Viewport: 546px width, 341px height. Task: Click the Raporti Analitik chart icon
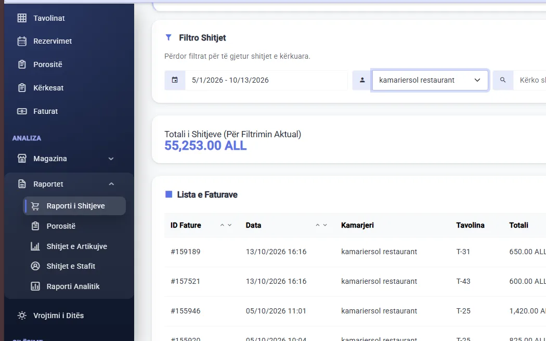pos(35,286)
